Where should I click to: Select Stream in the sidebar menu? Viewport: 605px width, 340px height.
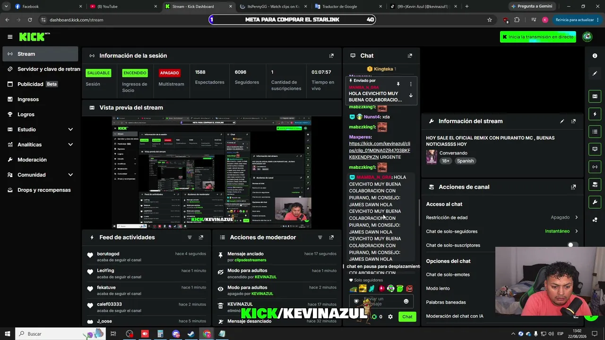40,54
